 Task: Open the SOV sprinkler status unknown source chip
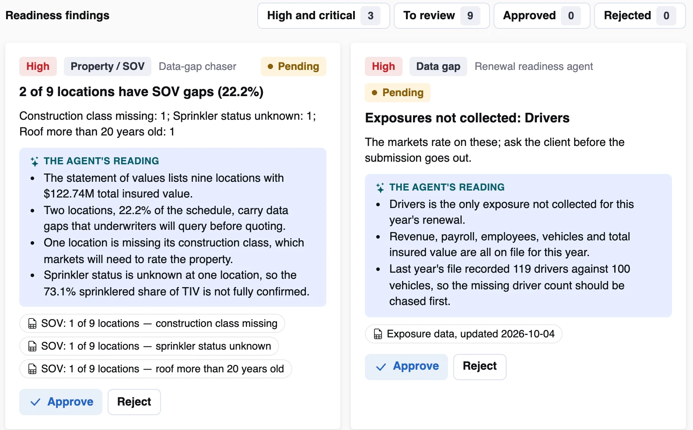(x=149, y=347)
